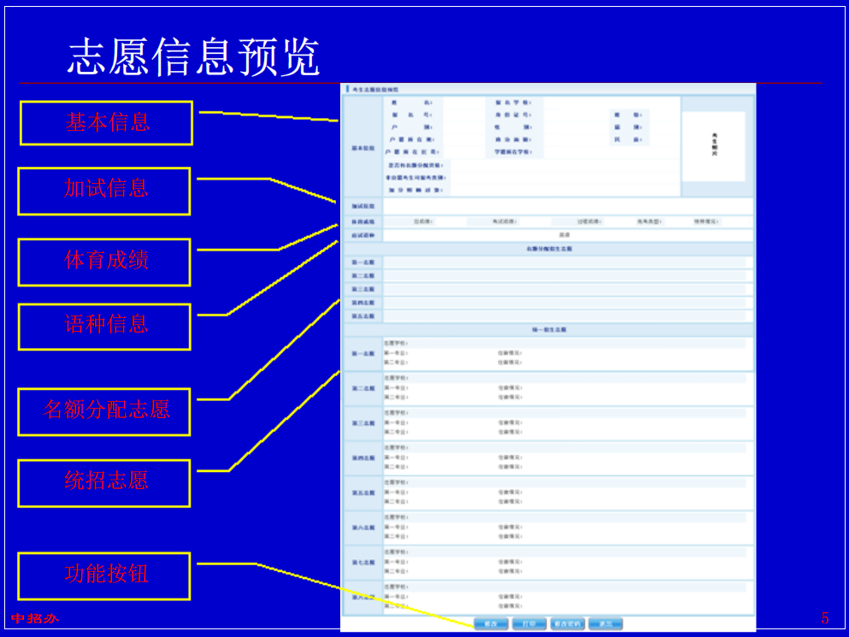Click the 统一招生志愿 section header
The height and width of the screenshot is (637, 849).
[x=548, y=329]
